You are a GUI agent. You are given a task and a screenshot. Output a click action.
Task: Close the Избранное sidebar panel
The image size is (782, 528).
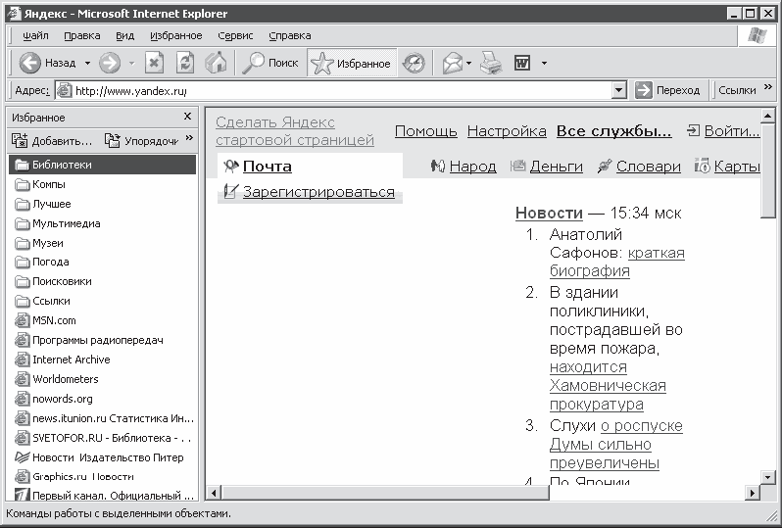[x=187, y=117]
